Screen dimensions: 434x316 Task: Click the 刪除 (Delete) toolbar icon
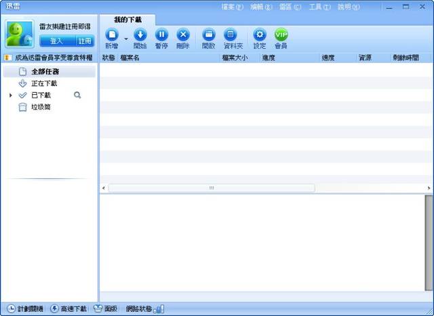tap(182, 35)
